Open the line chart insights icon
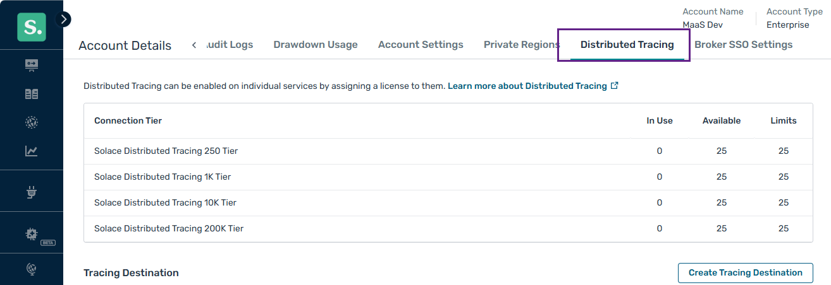Image resolution: width=831 pixels, height=285 pixels. point(31,151)
